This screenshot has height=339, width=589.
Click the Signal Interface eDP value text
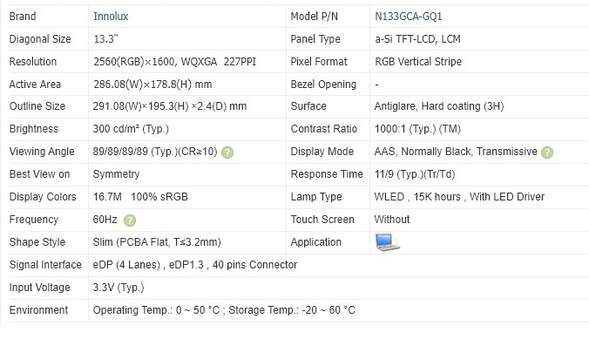coord(195,265)
